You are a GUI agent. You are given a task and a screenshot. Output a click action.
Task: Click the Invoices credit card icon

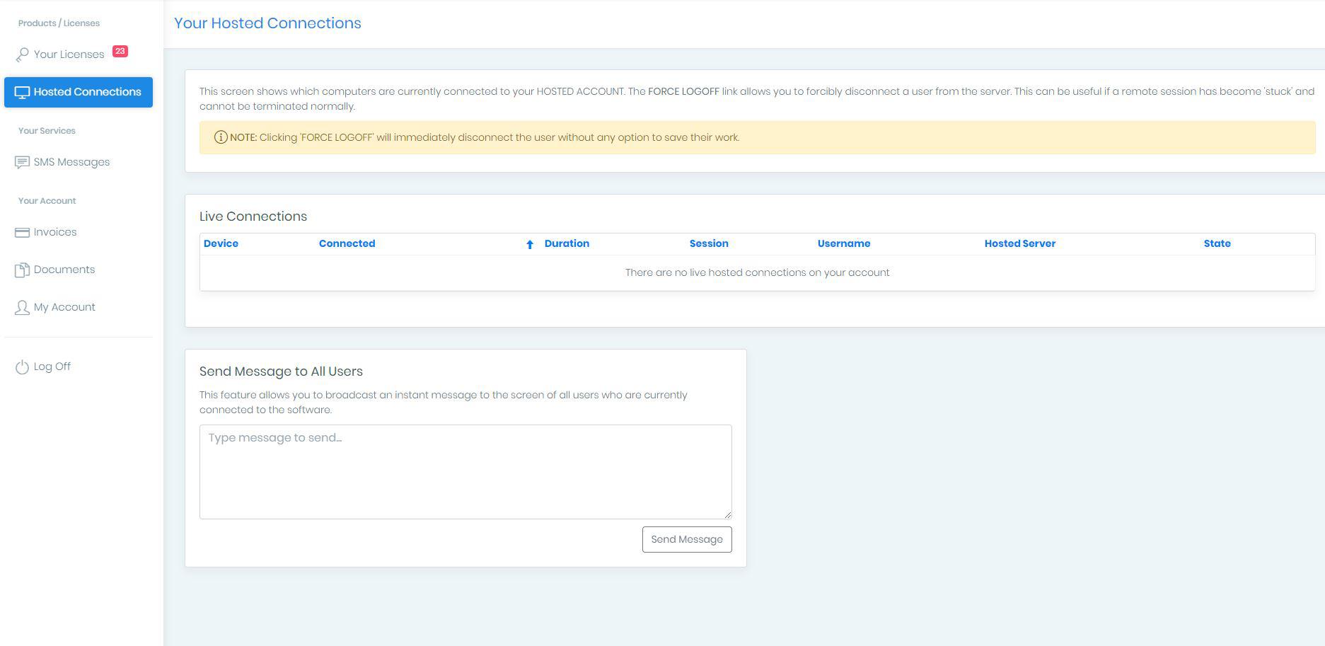[22, 232]
